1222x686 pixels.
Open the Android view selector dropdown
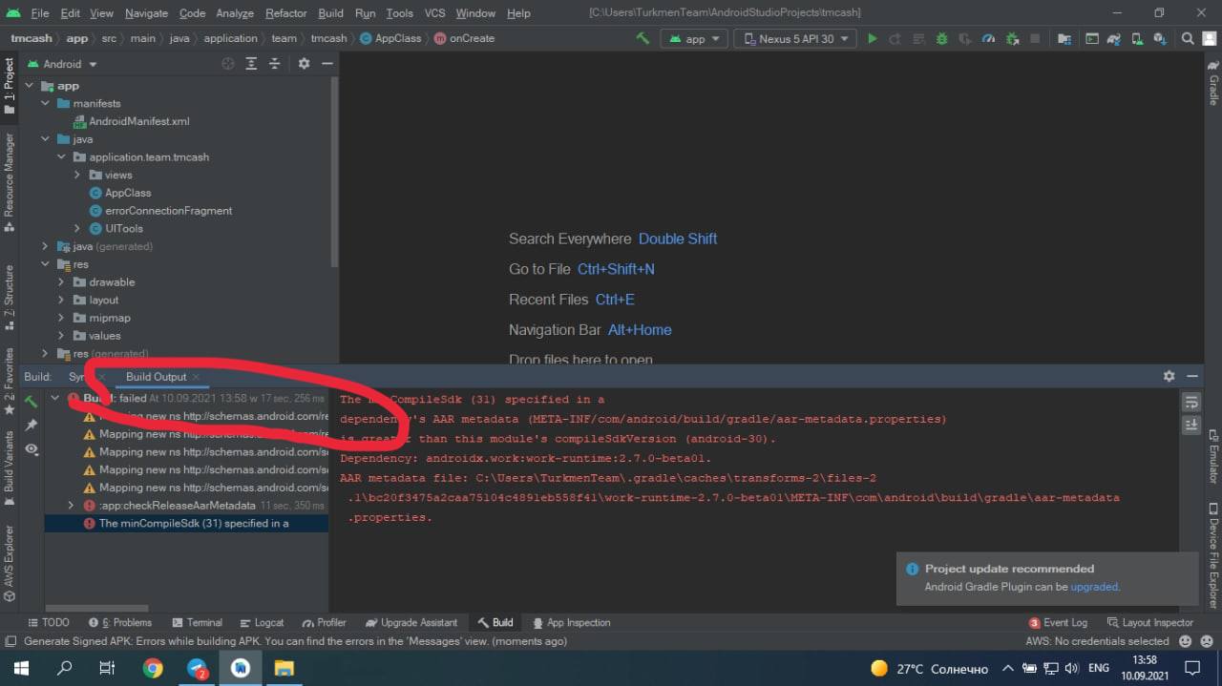point(62,64)
